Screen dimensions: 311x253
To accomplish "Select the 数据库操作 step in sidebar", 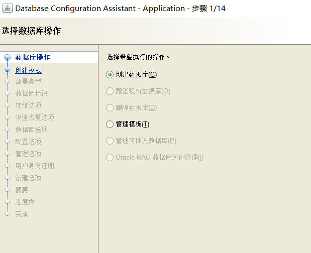I will (x=33, y=57).
